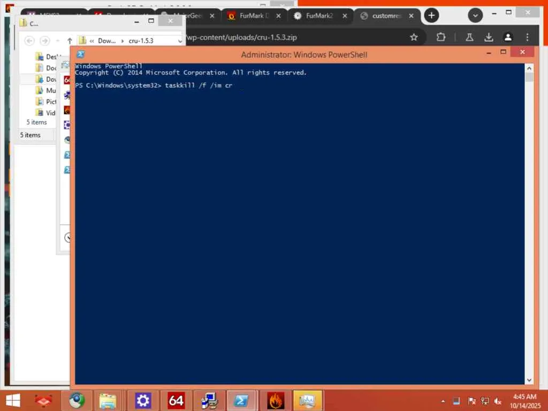548x411 pixels.
Task: Open network status tray icon
Action: pos(485,401)
